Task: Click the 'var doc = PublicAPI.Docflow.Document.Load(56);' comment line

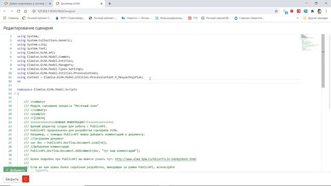Action: [x=65, y=143]
